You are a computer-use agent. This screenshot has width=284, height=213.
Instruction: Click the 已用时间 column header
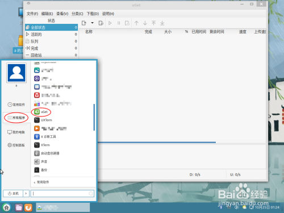pyautogui.click(x=199, y=32)
